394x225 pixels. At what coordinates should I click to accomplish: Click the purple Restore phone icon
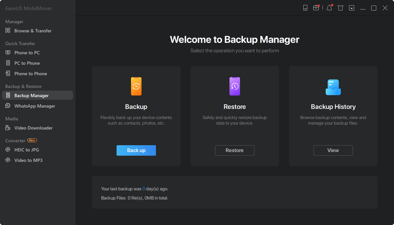pyautogui.click(x=235, y=86)
